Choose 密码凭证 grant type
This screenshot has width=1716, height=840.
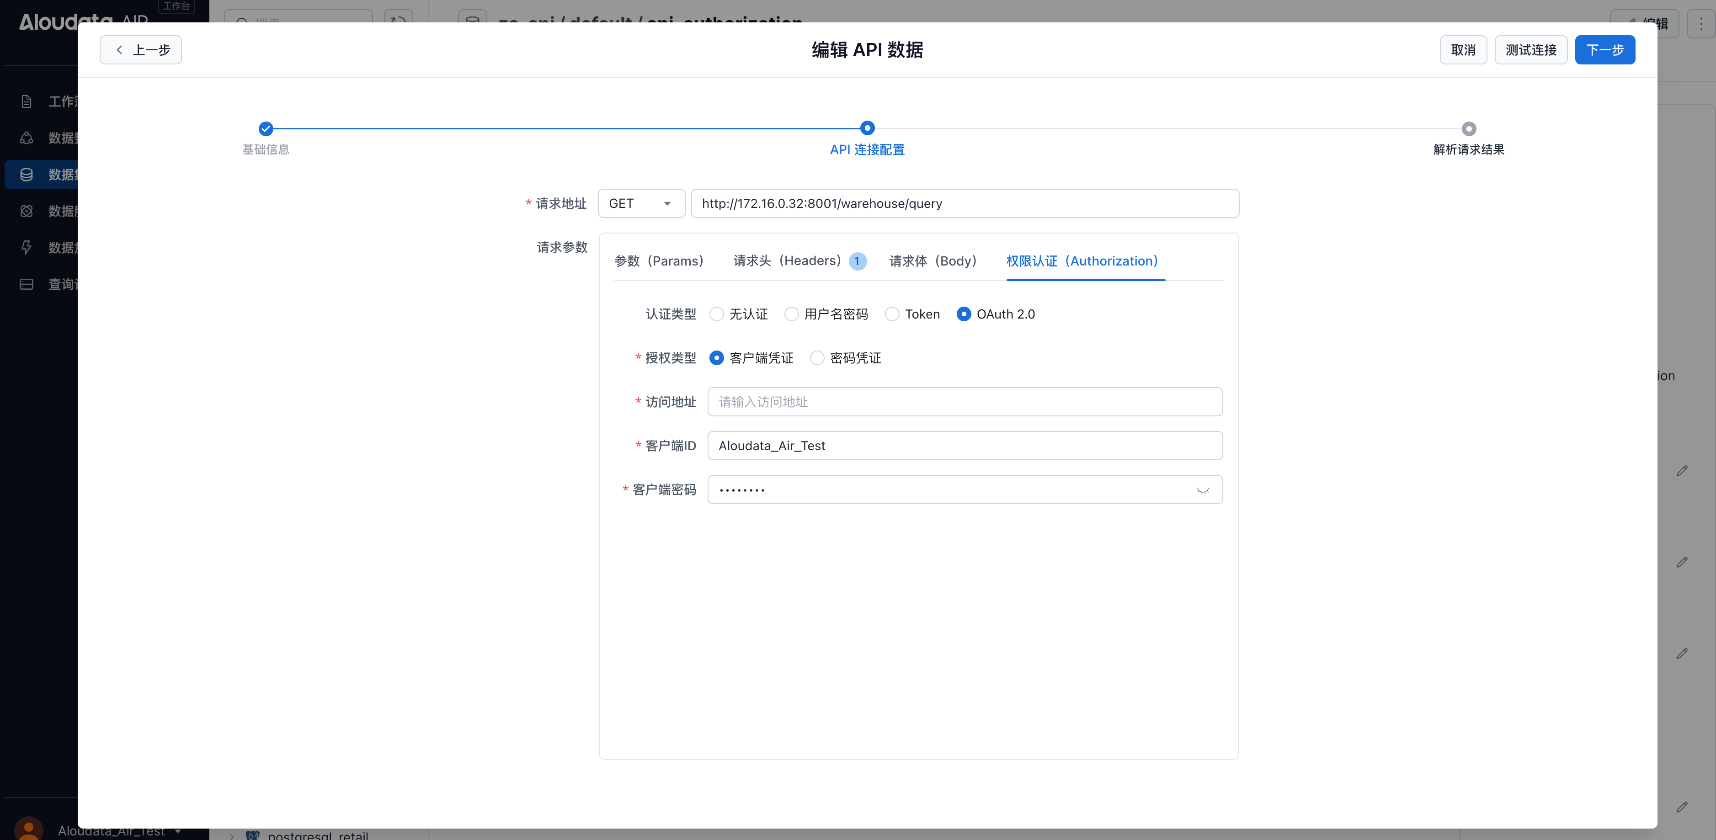(817, 358)
